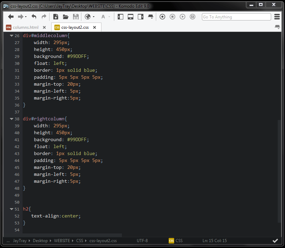
Task: Open a file using the folder icon
Action: pyautogui.click(x=65, y=16)
